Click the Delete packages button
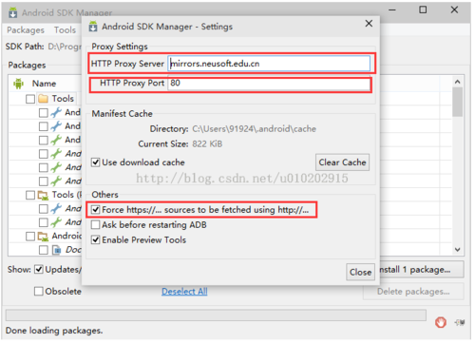 (x=413, y=292)
